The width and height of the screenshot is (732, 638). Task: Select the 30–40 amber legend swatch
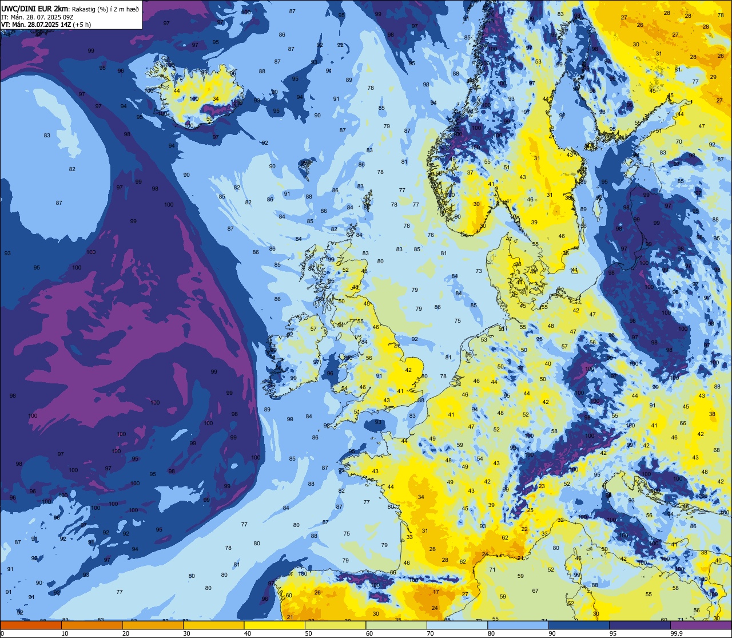click(x=213, y=625)
